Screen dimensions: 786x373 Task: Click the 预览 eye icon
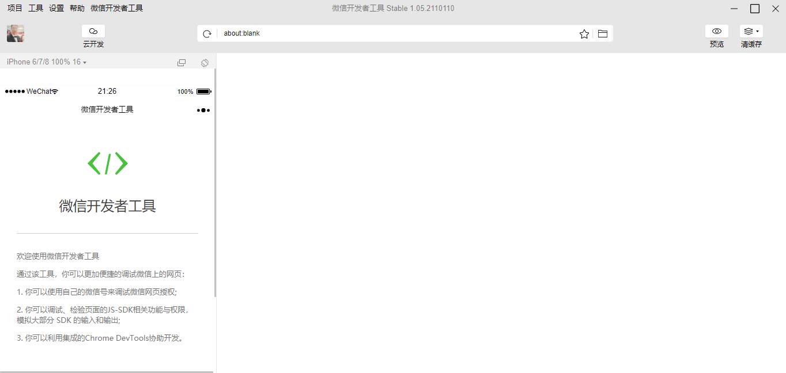717,31
